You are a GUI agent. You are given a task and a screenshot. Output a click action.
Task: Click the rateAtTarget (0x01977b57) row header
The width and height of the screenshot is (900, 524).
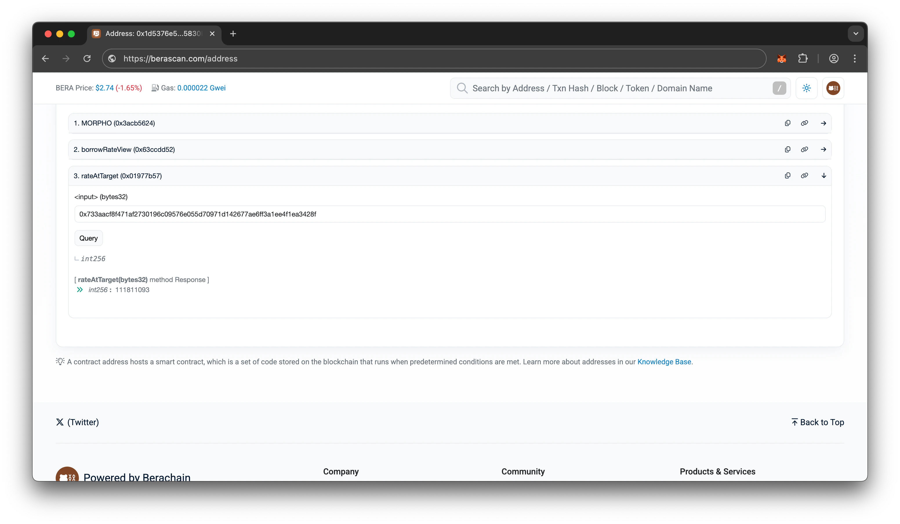coord(450,176)
